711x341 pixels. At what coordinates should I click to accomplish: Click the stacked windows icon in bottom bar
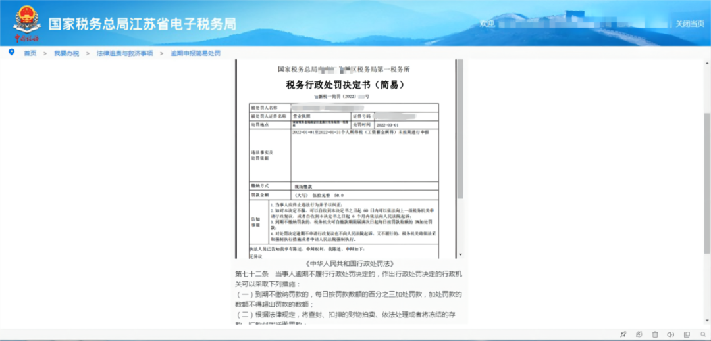[x=687, y=334]
